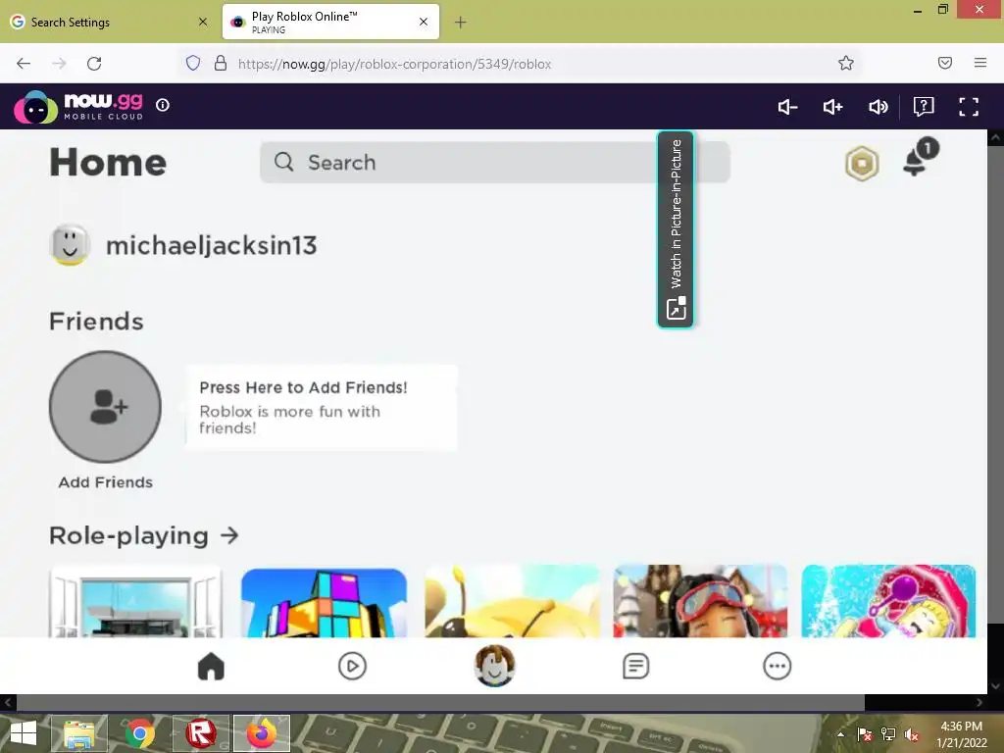Click the round Add Friends button
The height and width of the screenshot is (753, 1004).
[x=105, y=407]
